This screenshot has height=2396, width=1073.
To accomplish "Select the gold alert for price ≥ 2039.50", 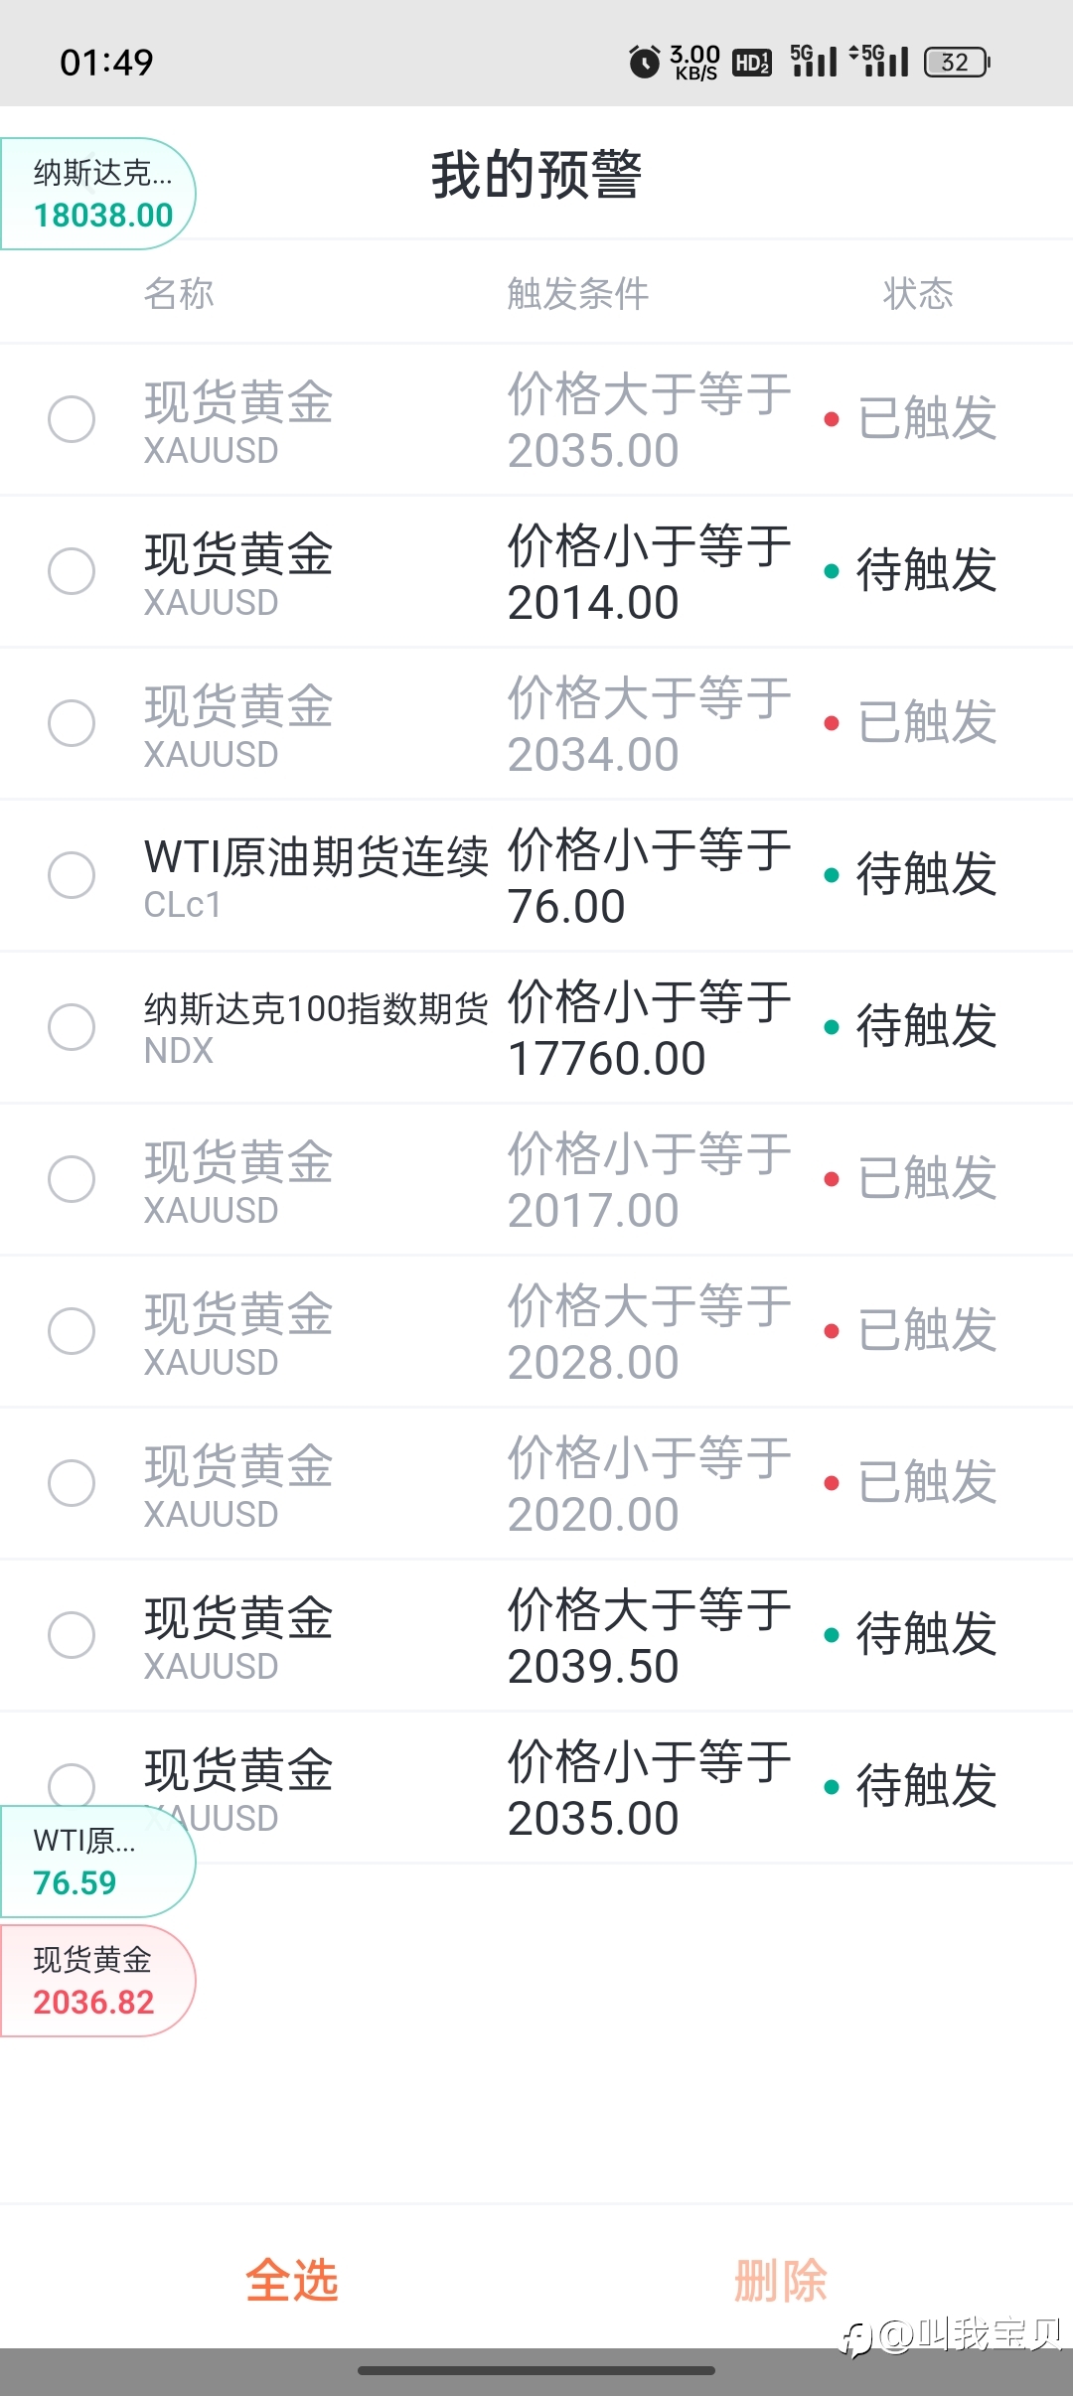I will tap(72, 1635).
